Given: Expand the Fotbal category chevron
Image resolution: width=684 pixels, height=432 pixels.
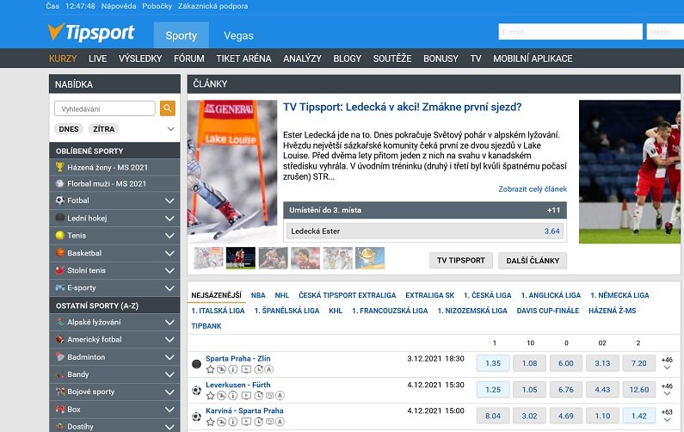Looking at the screenshot, I should pyautogui.click(x=169, y=201).
